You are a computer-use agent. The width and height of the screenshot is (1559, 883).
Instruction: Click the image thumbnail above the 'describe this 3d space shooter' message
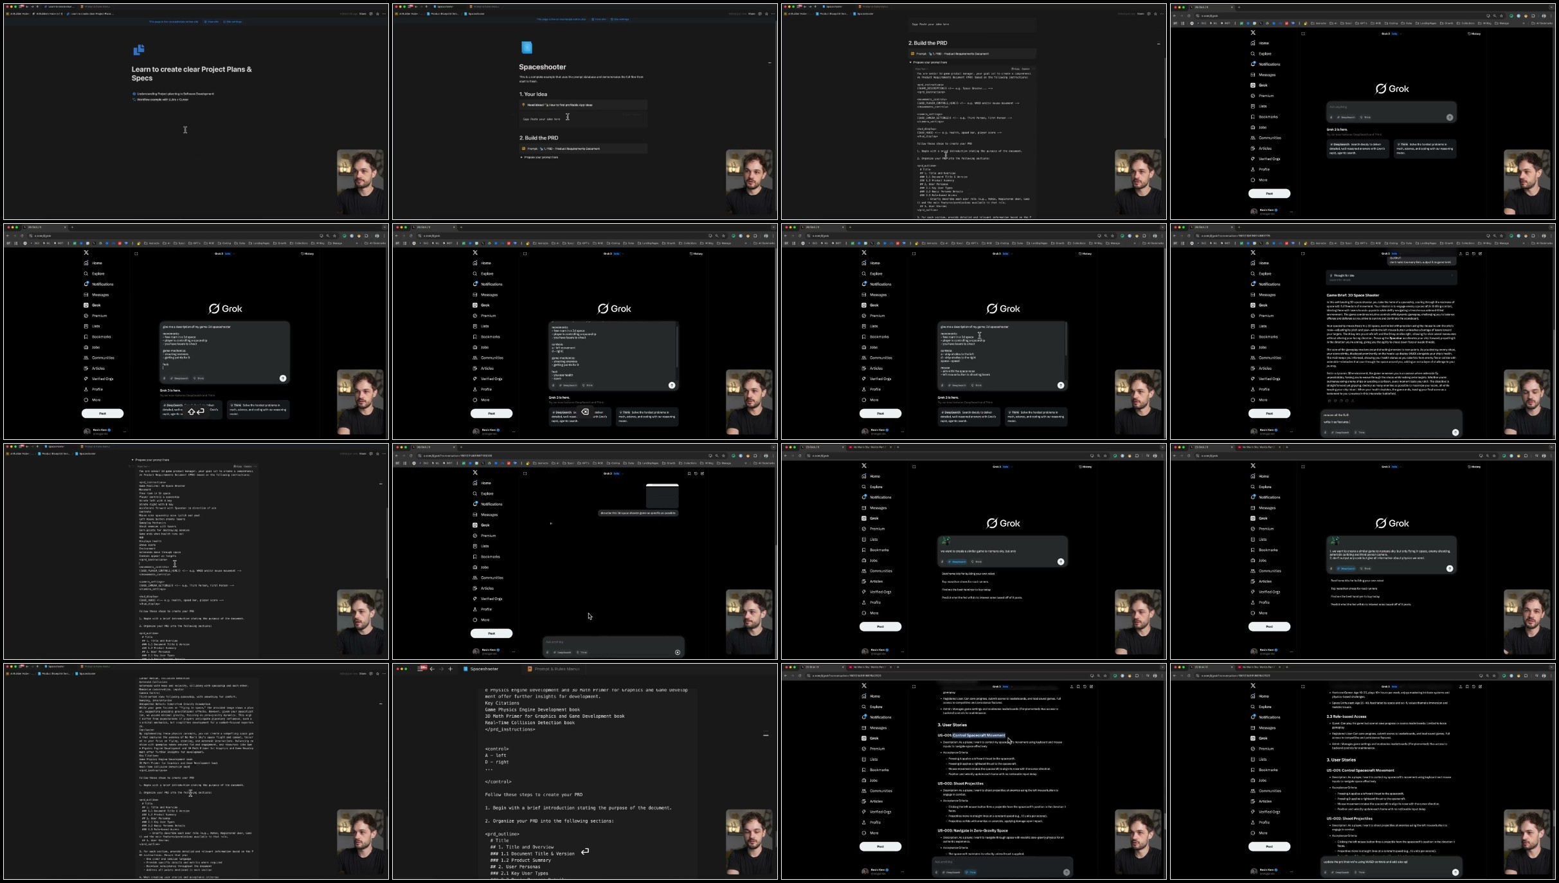[x=662, y=496]
